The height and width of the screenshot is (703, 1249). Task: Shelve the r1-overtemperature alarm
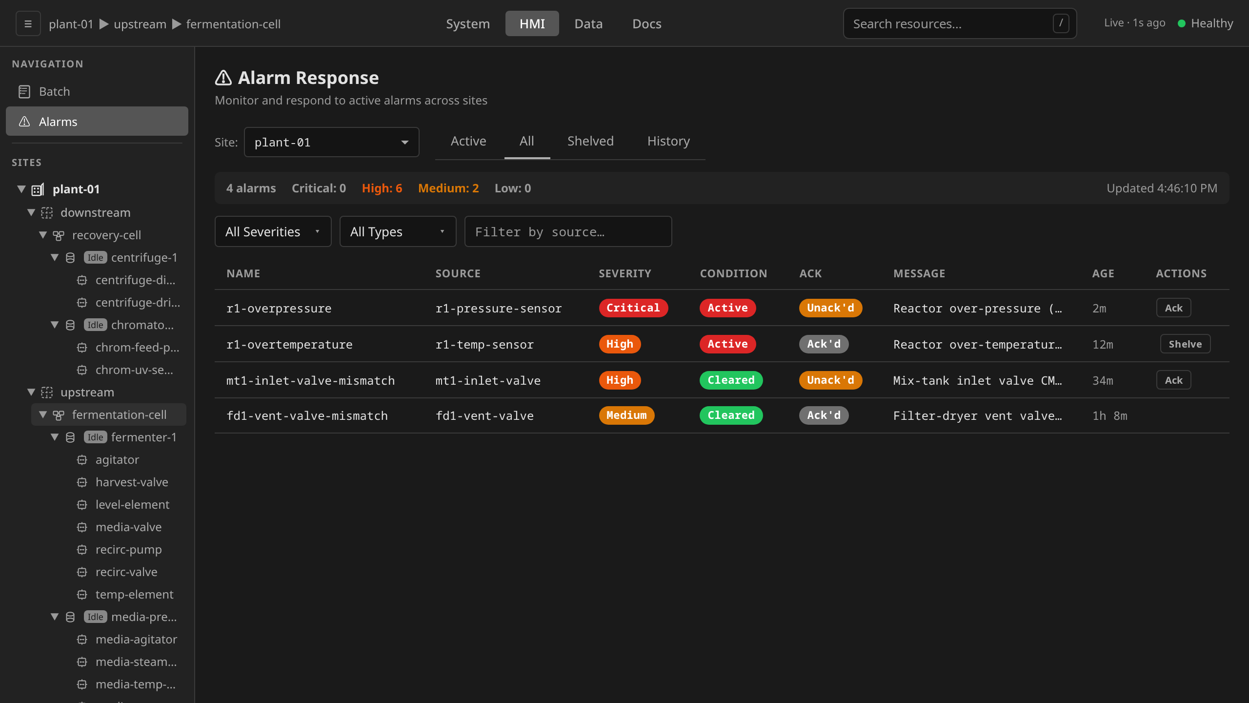point(1185,344)
